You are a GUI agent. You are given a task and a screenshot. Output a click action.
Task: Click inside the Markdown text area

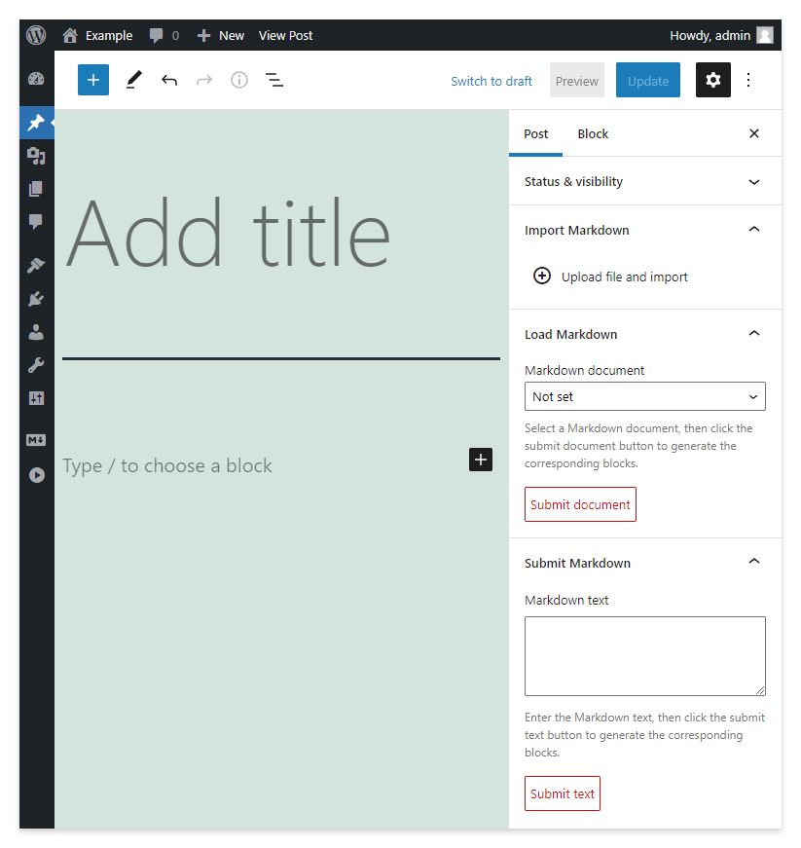click(x=644, y=655)
